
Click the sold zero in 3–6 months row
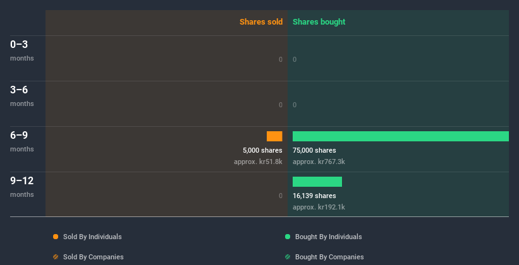[281, 105]
